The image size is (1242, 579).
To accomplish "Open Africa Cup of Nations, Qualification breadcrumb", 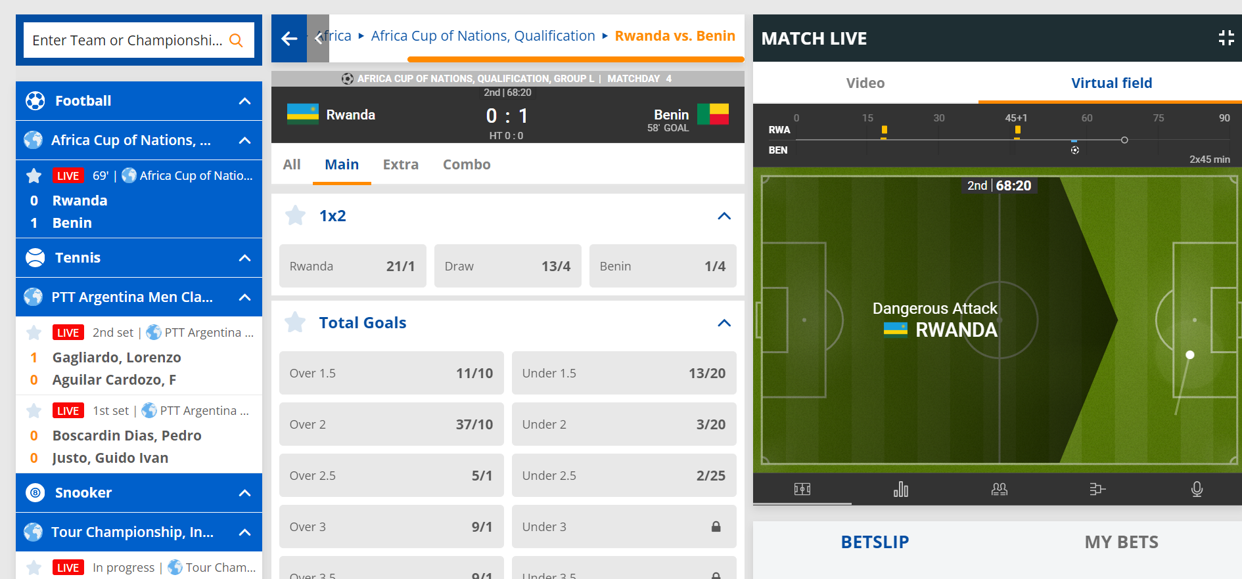I will click(x=483, y=36).
